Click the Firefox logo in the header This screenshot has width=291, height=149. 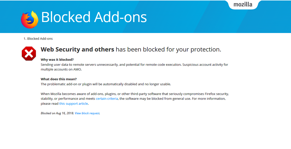coord(30,19)
